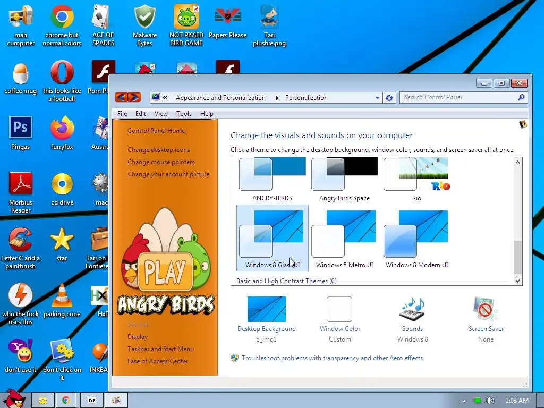Click the green tray status icon

tap(478, 401)
